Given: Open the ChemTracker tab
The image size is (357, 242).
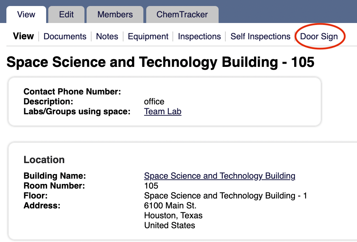Looking at the screenshot, I should pyautogui.click(x=182, y=15).
